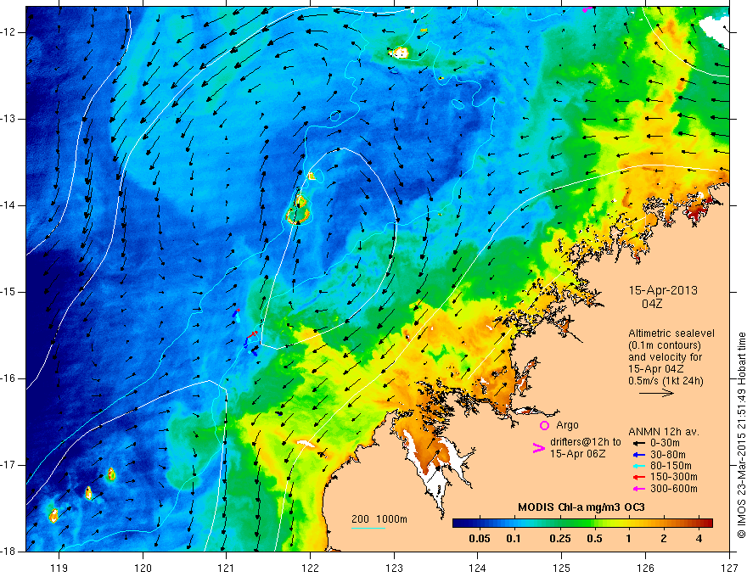Click the longitude axis label '123'
Viewport: 747px width, 577px height.
394,568
